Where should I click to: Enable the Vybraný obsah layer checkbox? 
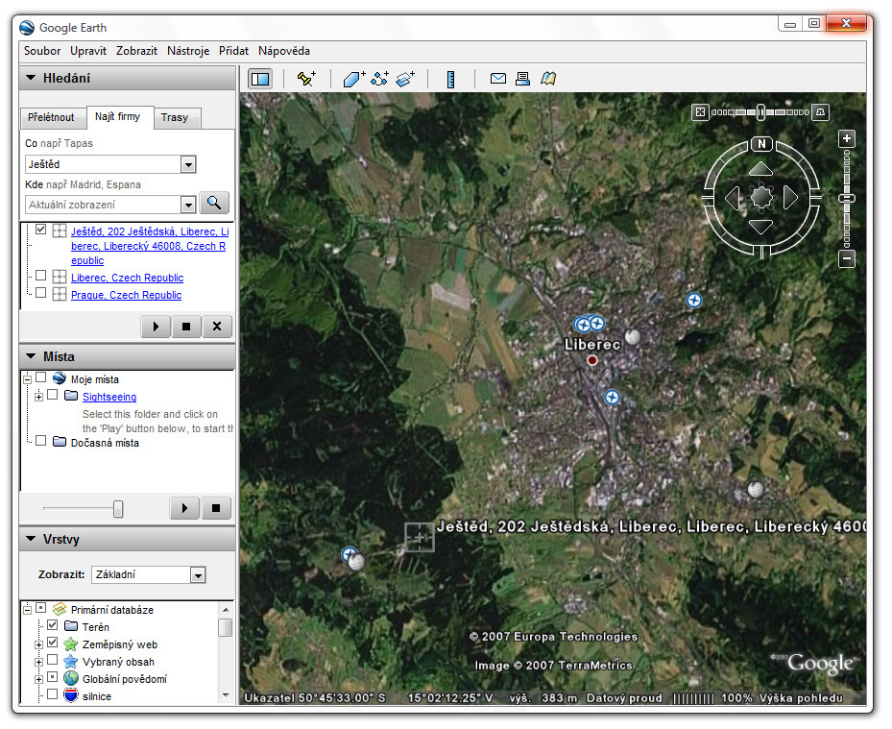[53, 660]
